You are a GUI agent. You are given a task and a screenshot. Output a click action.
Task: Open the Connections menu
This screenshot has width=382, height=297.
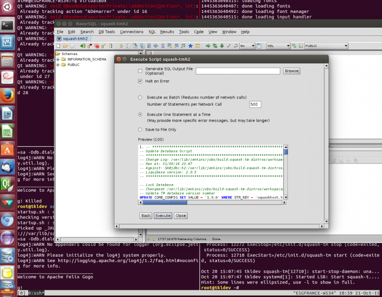click(132, 32)
